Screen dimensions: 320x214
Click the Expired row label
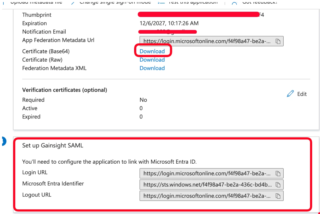31,117
